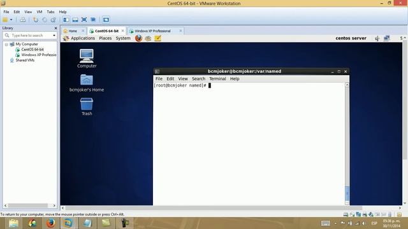Collapse the My Computer tree node
The width and height of the screenshot is (408, 229).
[x=6, y=45]
